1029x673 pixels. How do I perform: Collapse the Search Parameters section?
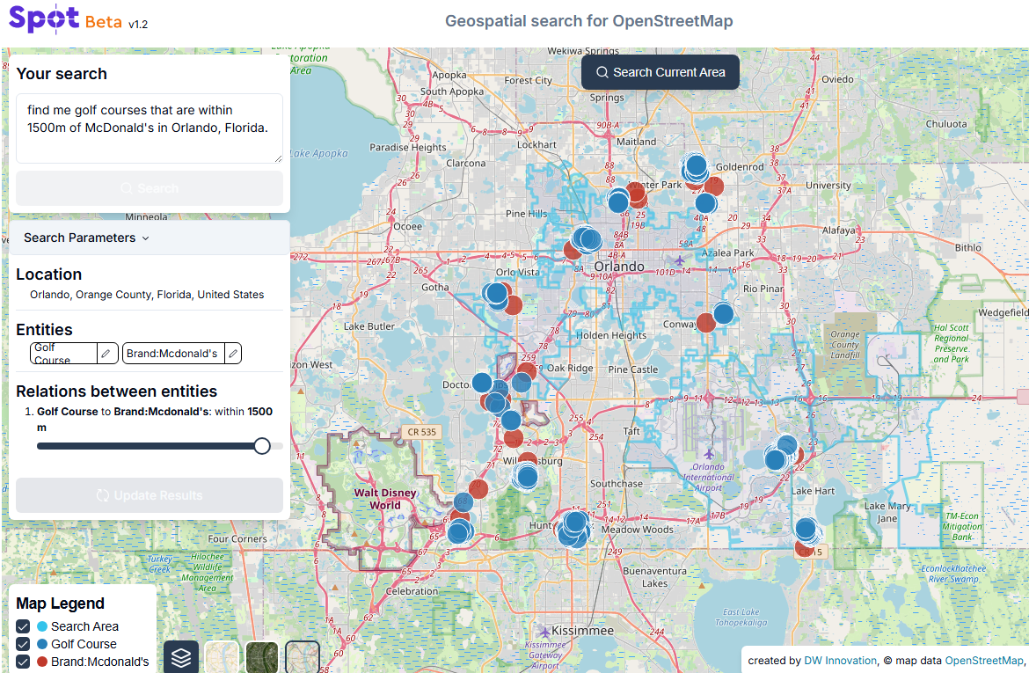click(x=86, y=238)
